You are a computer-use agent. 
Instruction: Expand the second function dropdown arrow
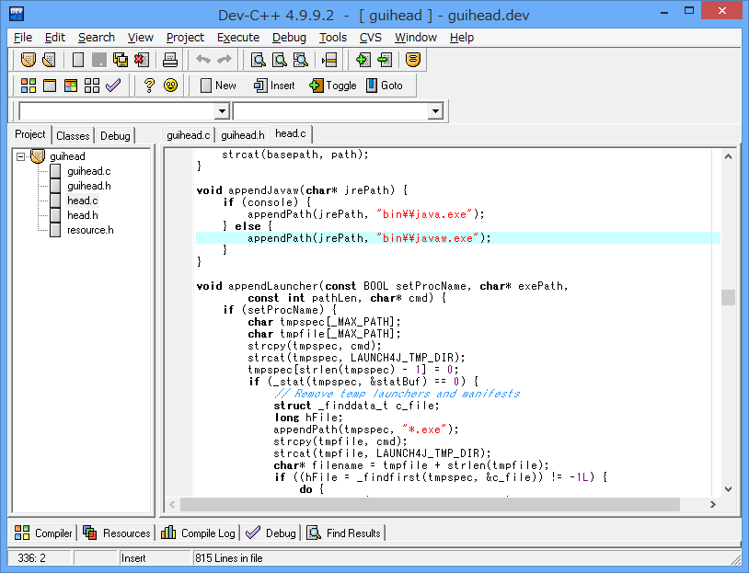click(434, 111)
